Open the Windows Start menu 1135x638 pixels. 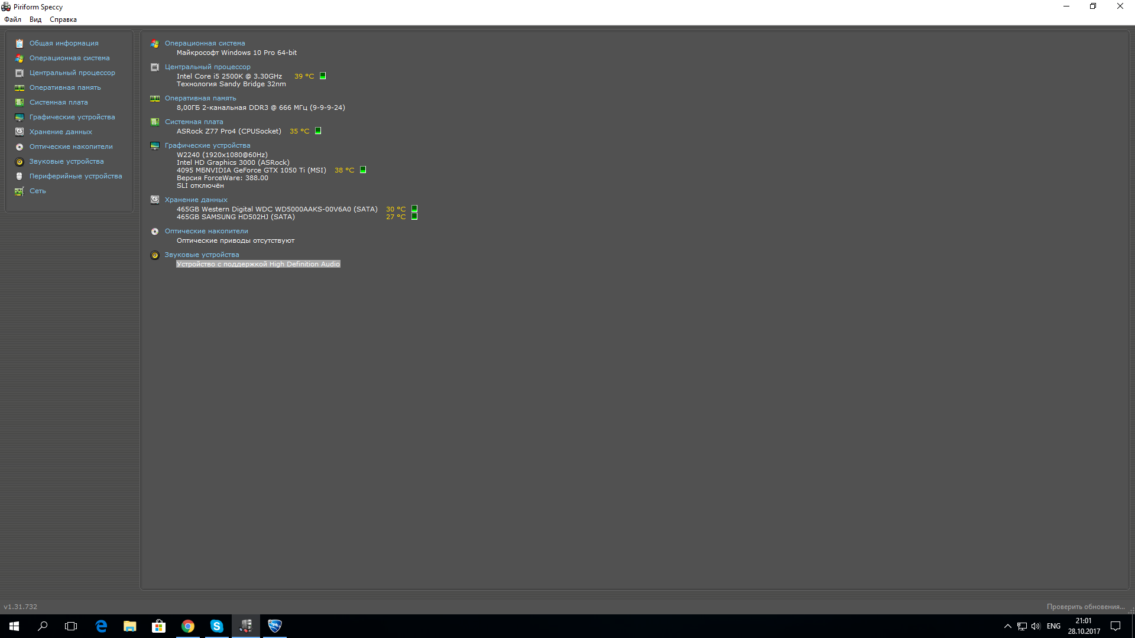pyautogui.click(x=14, y=626)
